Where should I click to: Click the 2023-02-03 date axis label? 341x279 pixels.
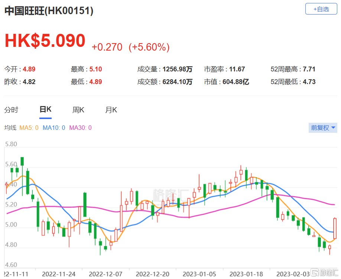293,274
